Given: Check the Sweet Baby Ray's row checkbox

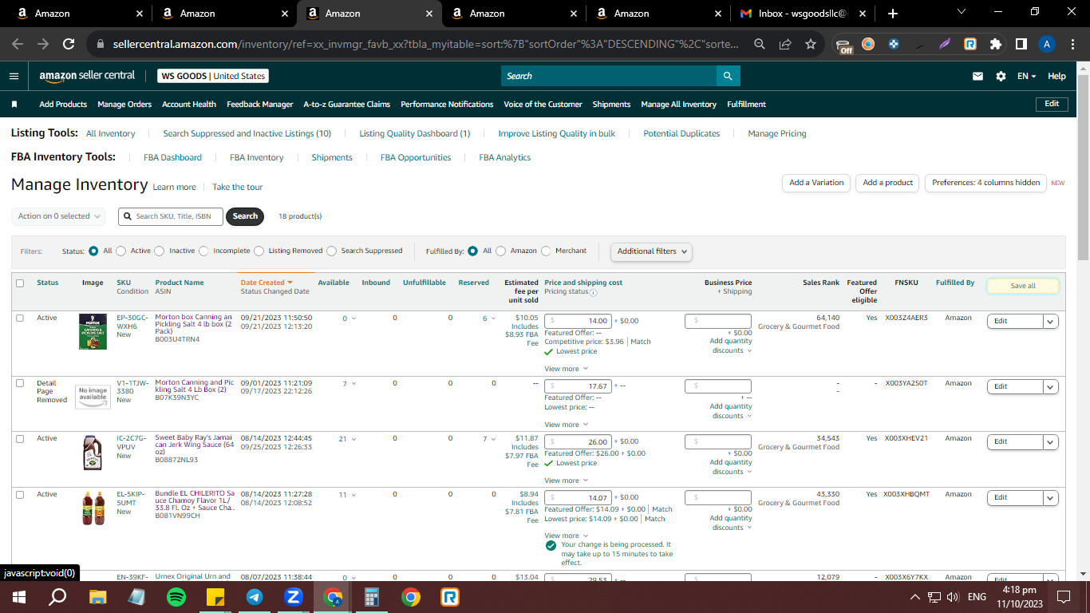Looking at the screenshot, I should coord(20,439).
